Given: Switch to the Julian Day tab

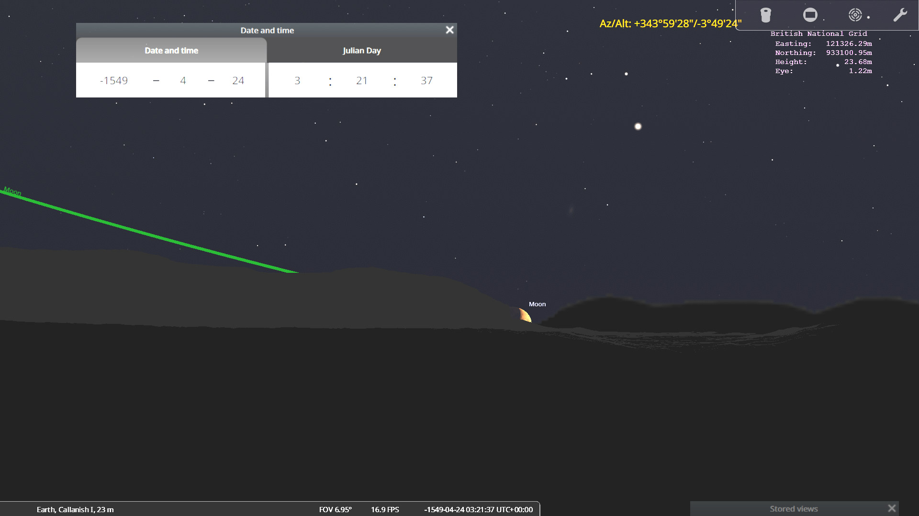Looking at the screenshot, I should (x=361, y=51).
